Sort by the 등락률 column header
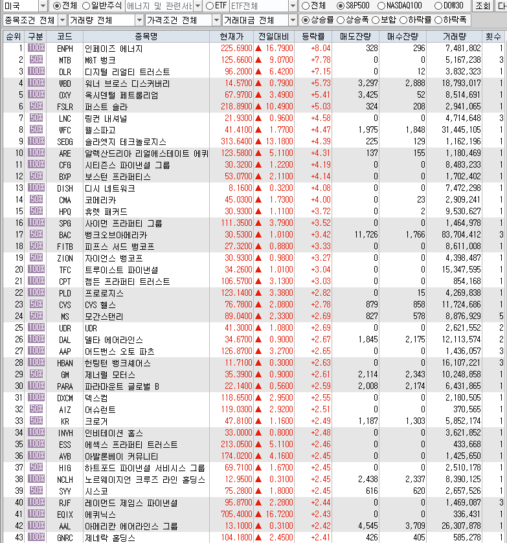 (313, 36)
